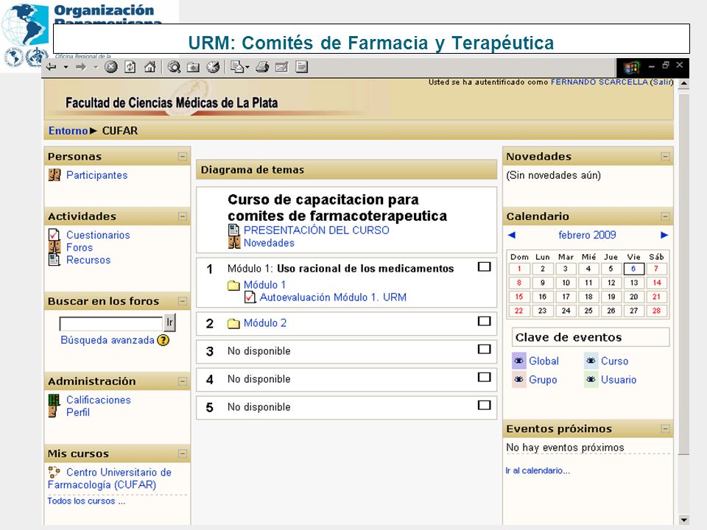Print the page with printer icon
The image size is (707, 530).
262,67
